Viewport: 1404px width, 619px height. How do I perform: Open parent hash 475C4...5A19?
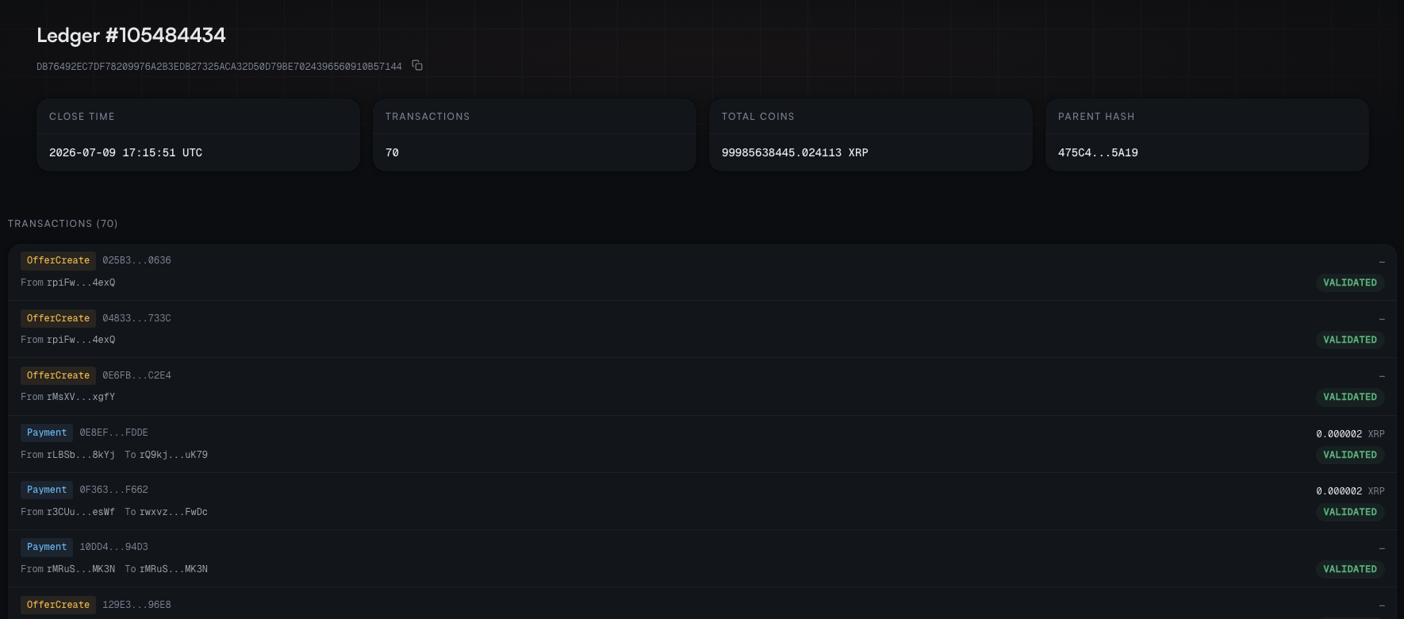tap(1098, 152)
